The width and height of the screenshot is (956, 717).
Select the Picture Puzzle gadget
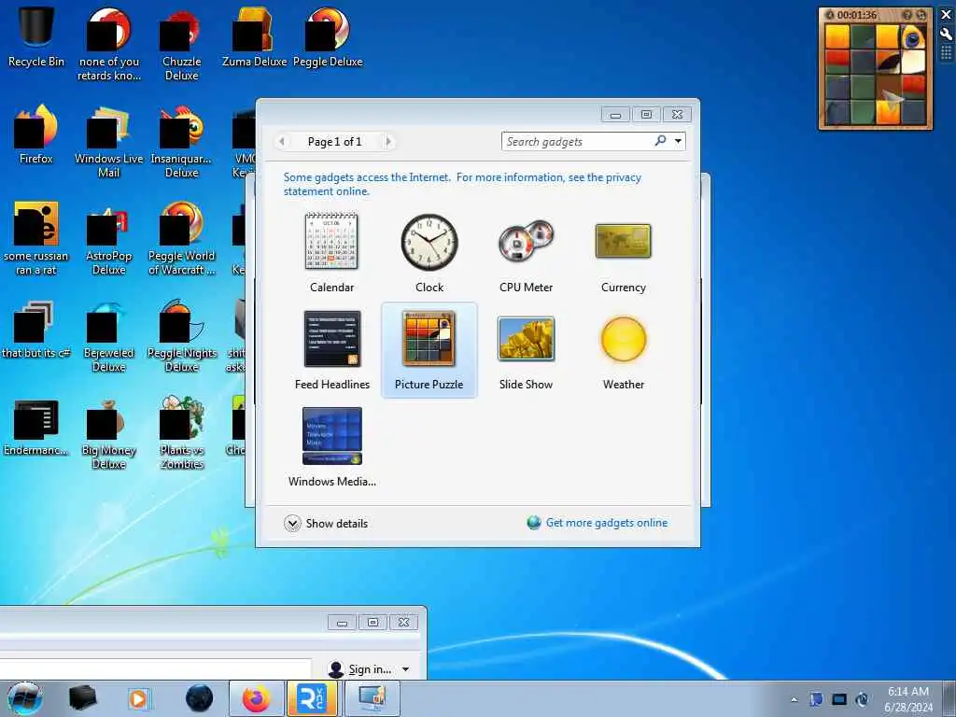coord(429,349)
